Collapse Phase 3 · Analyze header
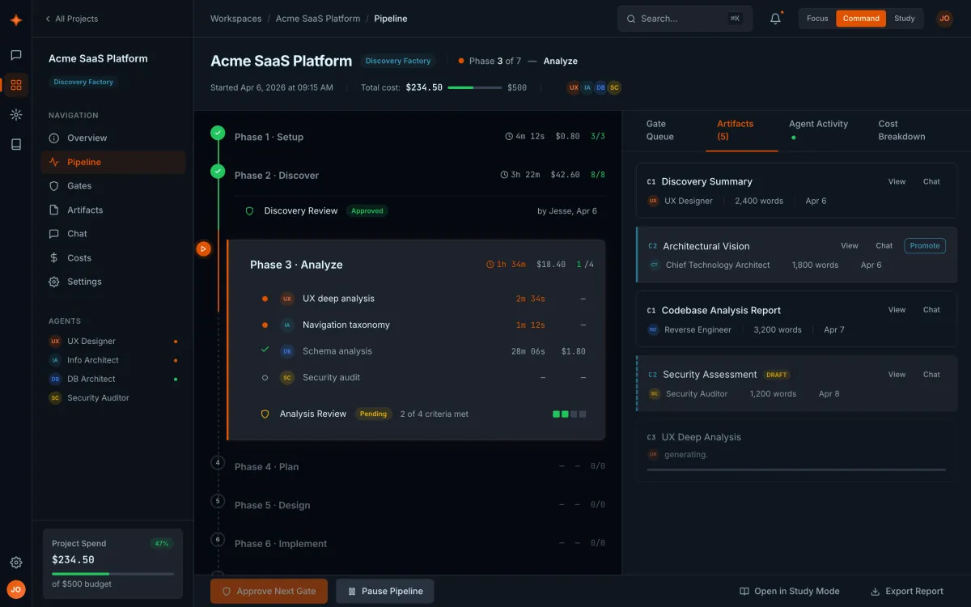Screen dimensions: 971x607 [422, 265]
